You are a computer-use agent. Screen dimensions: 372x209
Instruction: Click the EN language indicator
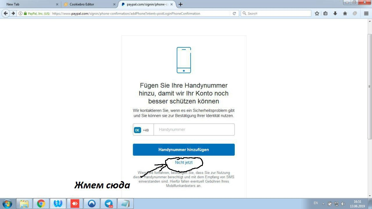click(x=316, y=203)
